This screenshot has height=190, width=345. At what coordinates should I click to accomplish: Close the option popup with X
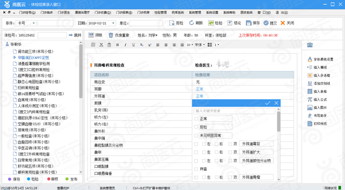(x=276, y=103)
